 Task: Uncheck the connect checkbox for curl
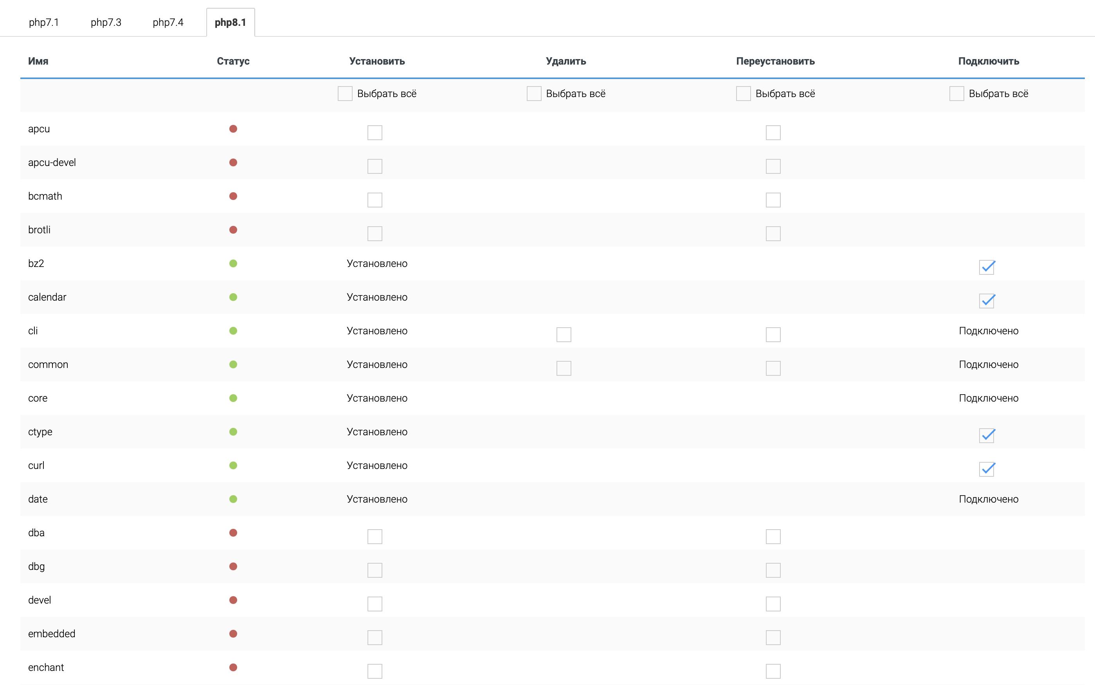(x=986, y=469)
